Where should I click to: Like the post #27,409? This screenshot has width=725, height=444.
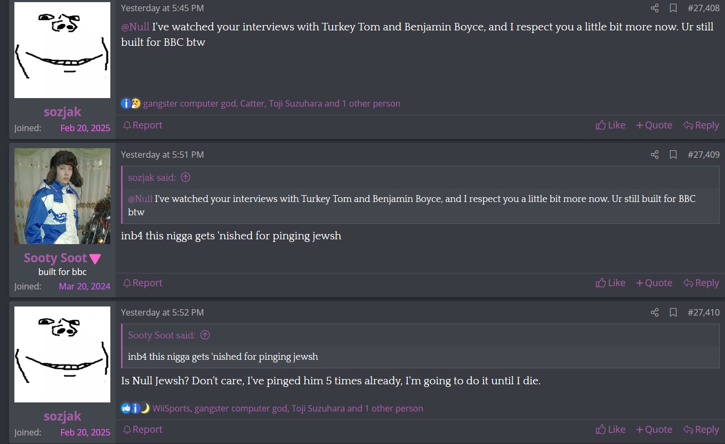coord(610,283)
